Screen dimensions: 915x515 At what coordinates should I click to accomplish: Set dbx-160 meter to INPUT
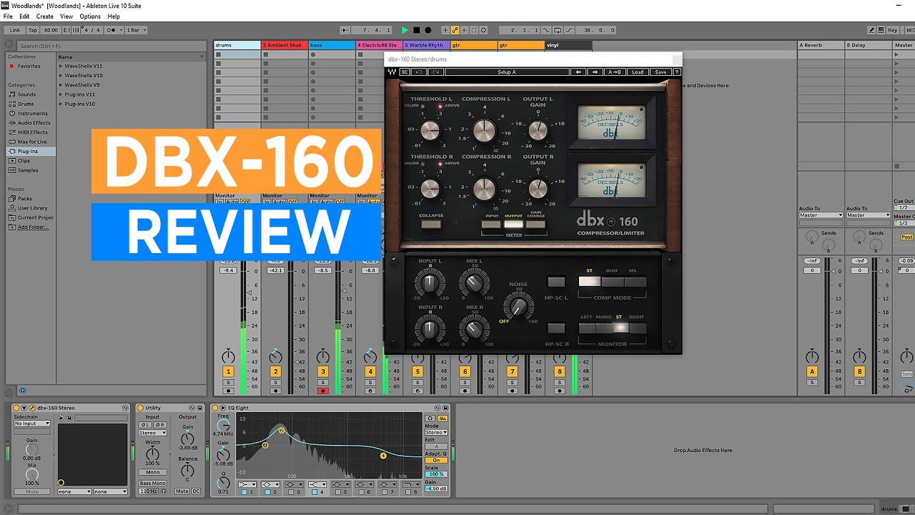point(491,225)
